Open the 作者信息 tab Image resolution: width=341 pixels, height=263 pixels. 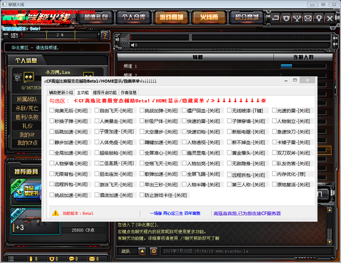[128, 93]
